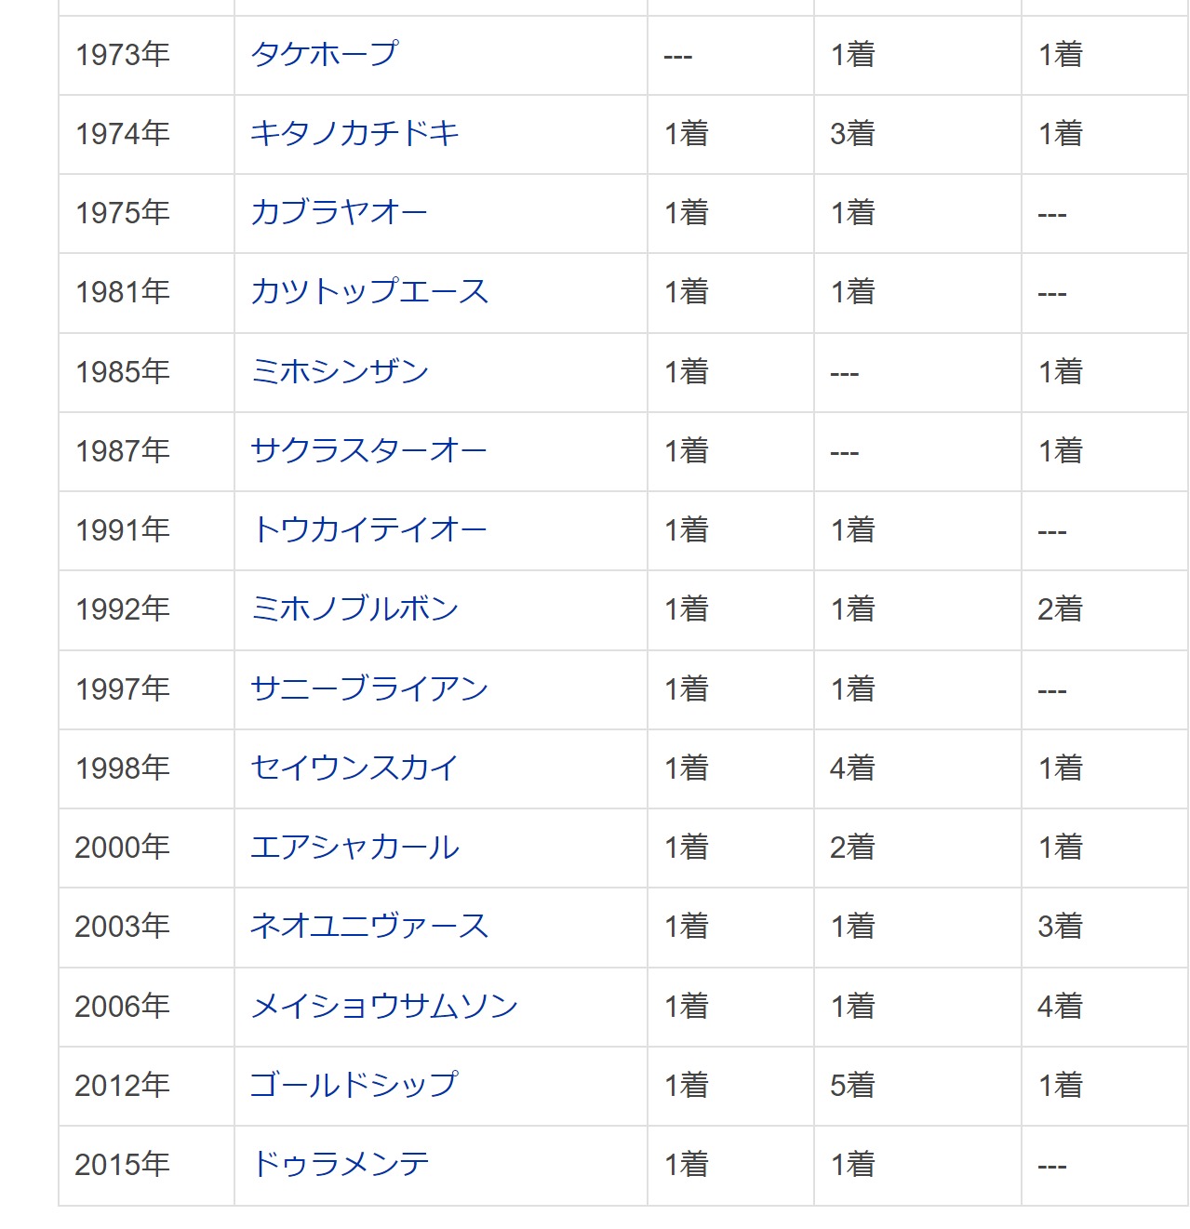Open the タケホープ horse link
The height and width of the screenshot is (1229, 1190).
pos(324,54)
